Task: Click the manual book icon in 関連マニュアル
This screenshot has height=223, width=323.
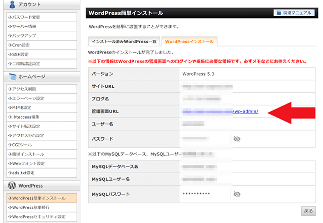Action: click(279, 13)
